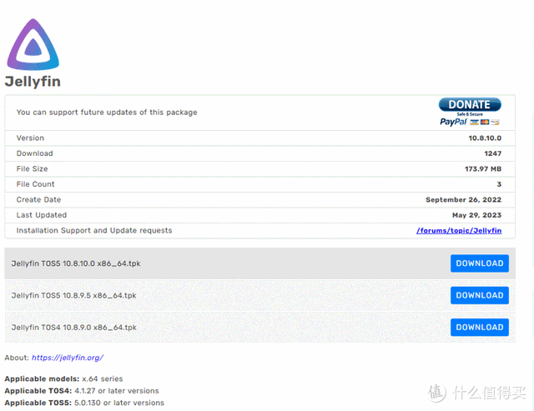Select the Jellyfin TOS5 10.8.9.5 x86_64.tpk row
534x411 pixels.
73,295
